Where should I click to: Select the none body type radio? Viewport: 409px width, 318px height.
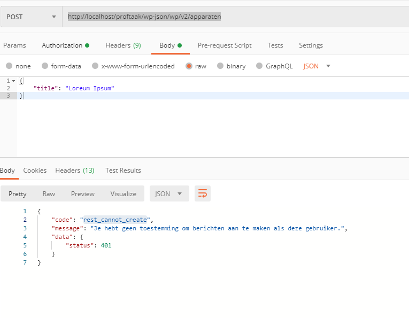tap(9, 66)
